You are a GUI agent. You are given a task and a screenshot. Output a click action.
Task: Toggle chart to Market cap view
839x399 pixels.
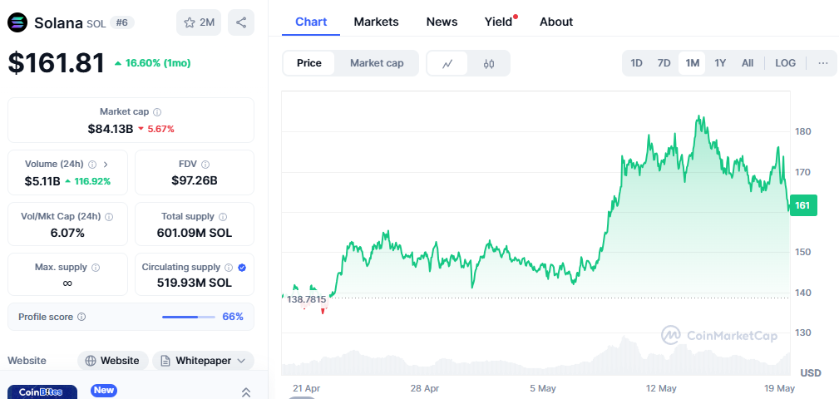point(377,63)
